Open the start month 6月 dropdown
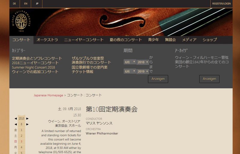 [130, 62]
